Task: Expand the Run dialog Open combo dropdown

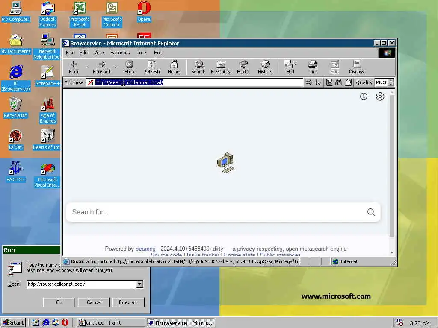Action: point(140,284)
